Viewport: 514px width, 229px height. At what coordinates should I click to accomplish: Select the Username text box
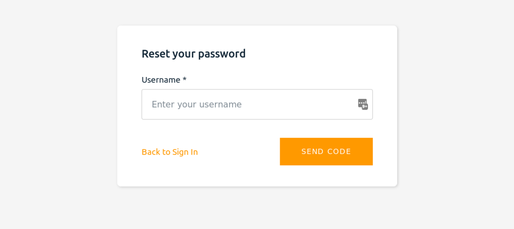(257, 104)
